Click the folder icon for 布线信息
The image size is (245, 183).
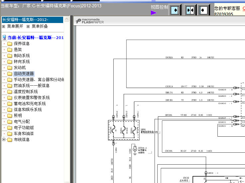(10, 140)
